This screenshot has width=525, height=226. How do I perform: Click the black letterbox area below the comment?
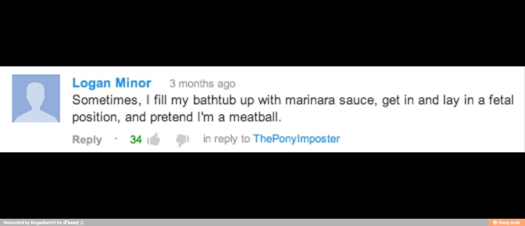pyautogui.click(x=262, y=185)
